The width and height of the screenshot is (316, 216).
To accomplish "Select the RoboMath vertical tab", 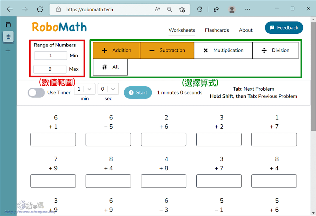I will click(x=8, y=37).
